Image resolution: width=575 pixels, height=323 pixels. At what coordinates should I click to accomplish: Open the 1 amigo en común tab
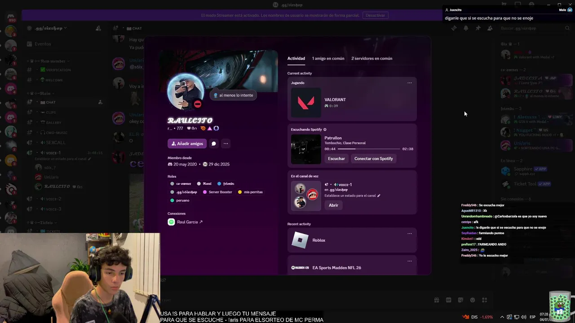coord(328,58)
